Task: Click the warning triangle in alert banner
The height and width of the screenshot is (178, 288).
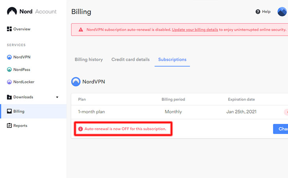Action: (81, 30)
